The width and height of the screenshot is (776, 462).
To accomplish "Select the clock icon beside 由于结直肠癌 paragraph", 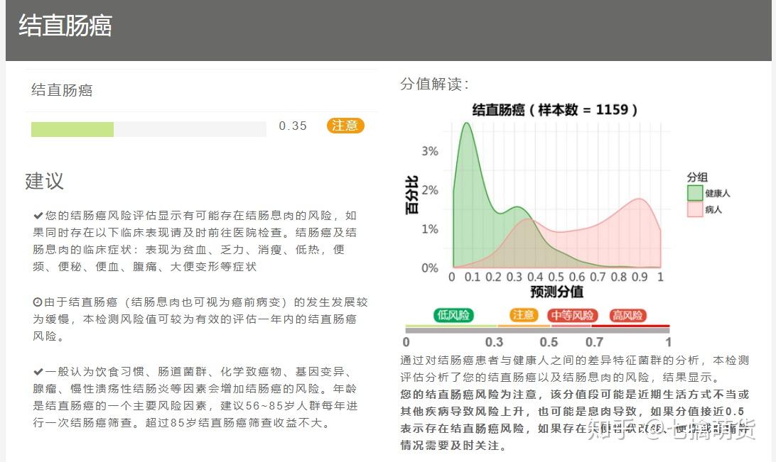I will click(x=37, y=302).
